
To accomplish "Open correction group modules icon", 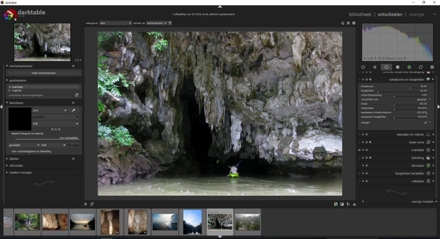I will [421, 67].
